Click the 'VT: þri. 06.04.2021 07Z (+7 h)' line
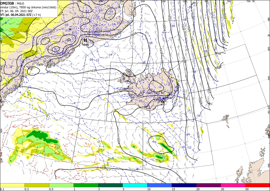270x191 pixels. click(x=21, y=15)
